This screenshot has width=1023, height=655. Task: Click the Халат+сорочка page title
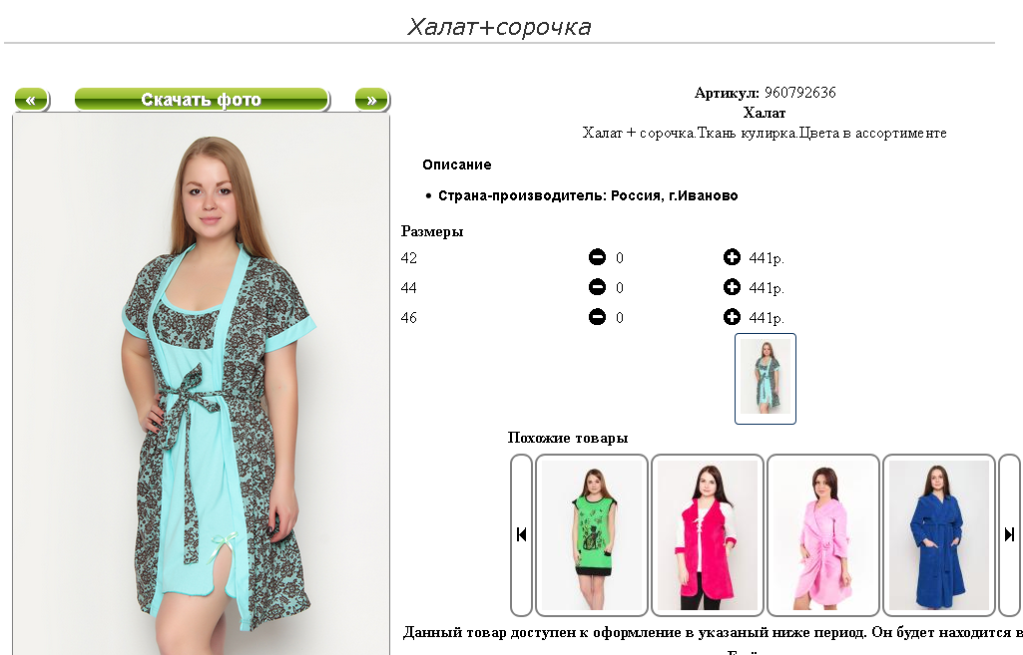pyautogui.click(x=499, y=27)
